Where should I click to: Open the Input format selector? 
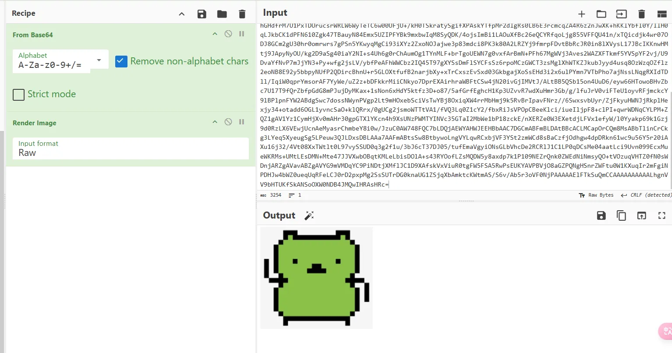pos(131,148)
